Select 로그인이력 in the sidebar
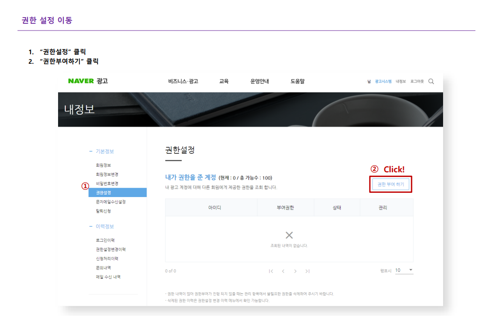 [105, 240]
